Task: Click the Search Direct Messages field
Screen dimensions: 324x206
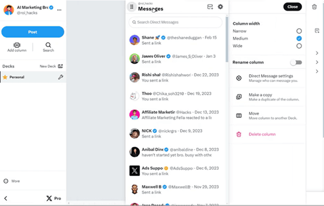Action: tap(175, 22)
